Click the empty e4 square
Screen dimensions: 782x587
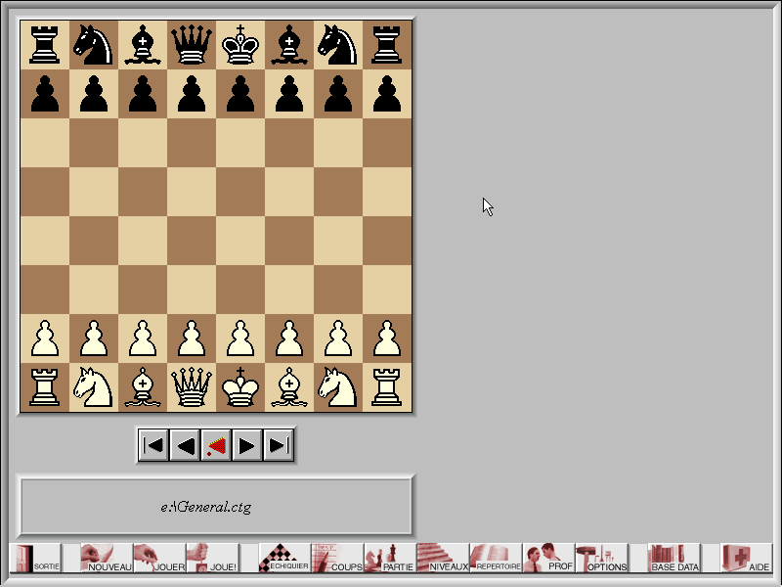pos(240,241)
